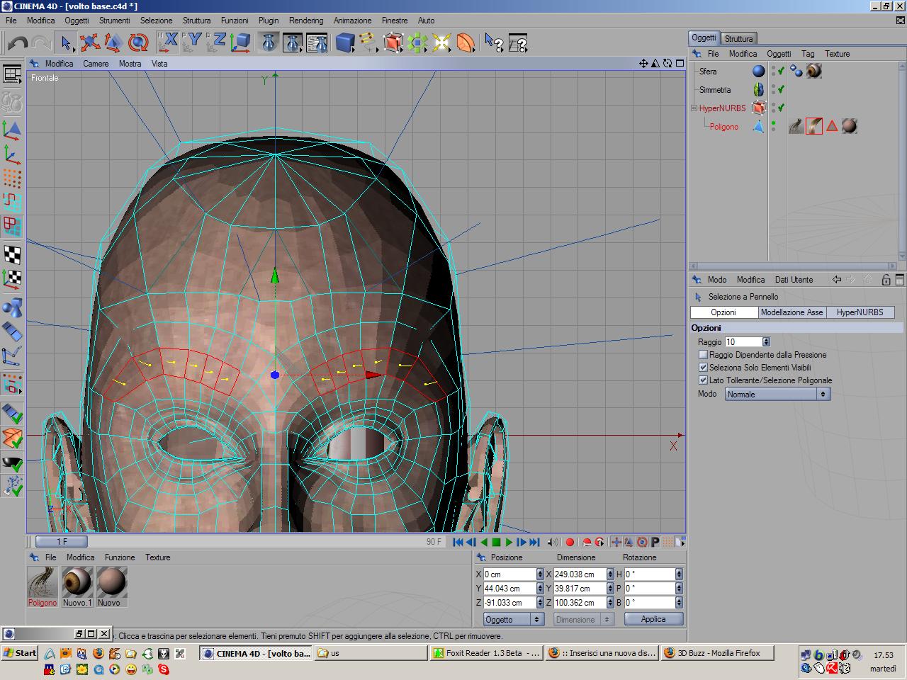Image resolution: width=907 pixels, height=680 pixels.
Task: Select the Move tool in the top toolbar
Action: tap(89, 43)
